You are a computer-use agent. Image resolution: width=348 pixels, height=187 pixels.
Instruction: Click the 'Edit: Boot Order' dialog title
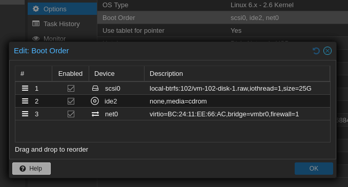coord(42,51)
